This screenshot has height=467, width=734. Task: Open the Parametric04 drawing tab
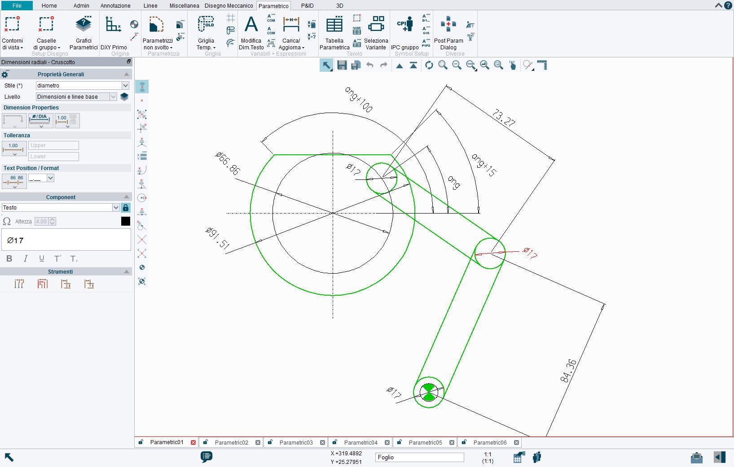coord(361,442)
